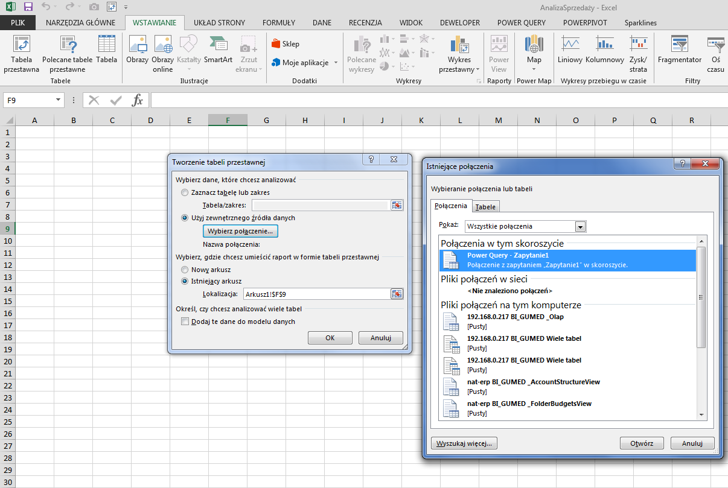This screenshot has width=728, height=488.
Task: Select the Połączenia tab in dialog
Action: (452, 206)
